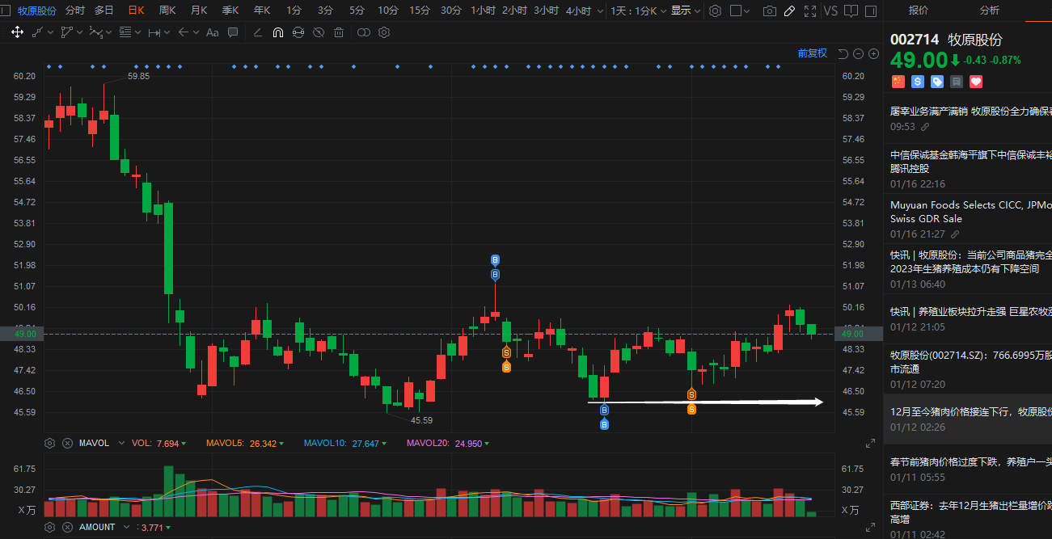This screenshot has width=1052, height=539.
Task: Remove the MAVOL indicator
Action: click(68, 444)
